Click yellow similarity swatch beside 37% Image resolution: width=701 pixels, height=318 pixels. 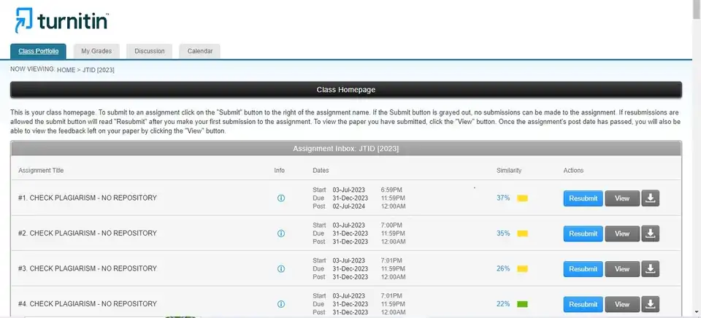[x=522, y=198]
